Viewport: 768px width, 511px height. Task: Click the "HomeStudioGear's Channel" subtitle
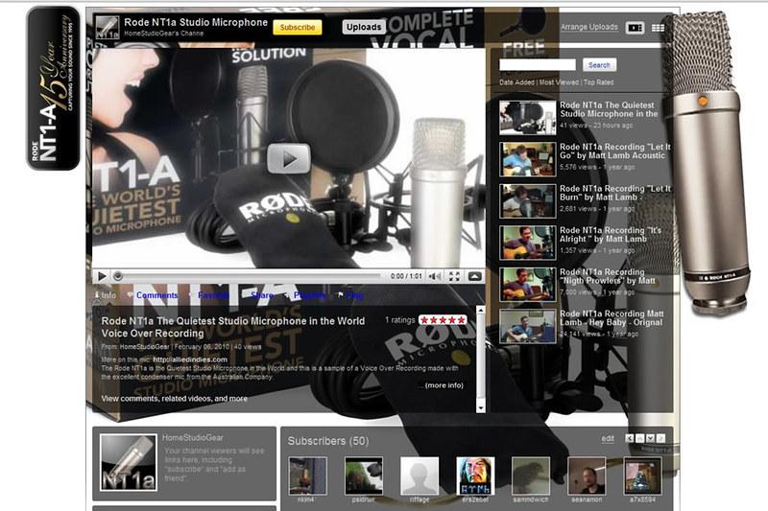pyautogui.click(x=163, y=34)
